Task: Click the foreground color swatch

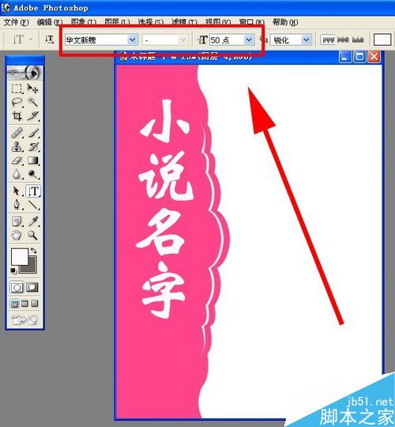Action: [20, 256]
